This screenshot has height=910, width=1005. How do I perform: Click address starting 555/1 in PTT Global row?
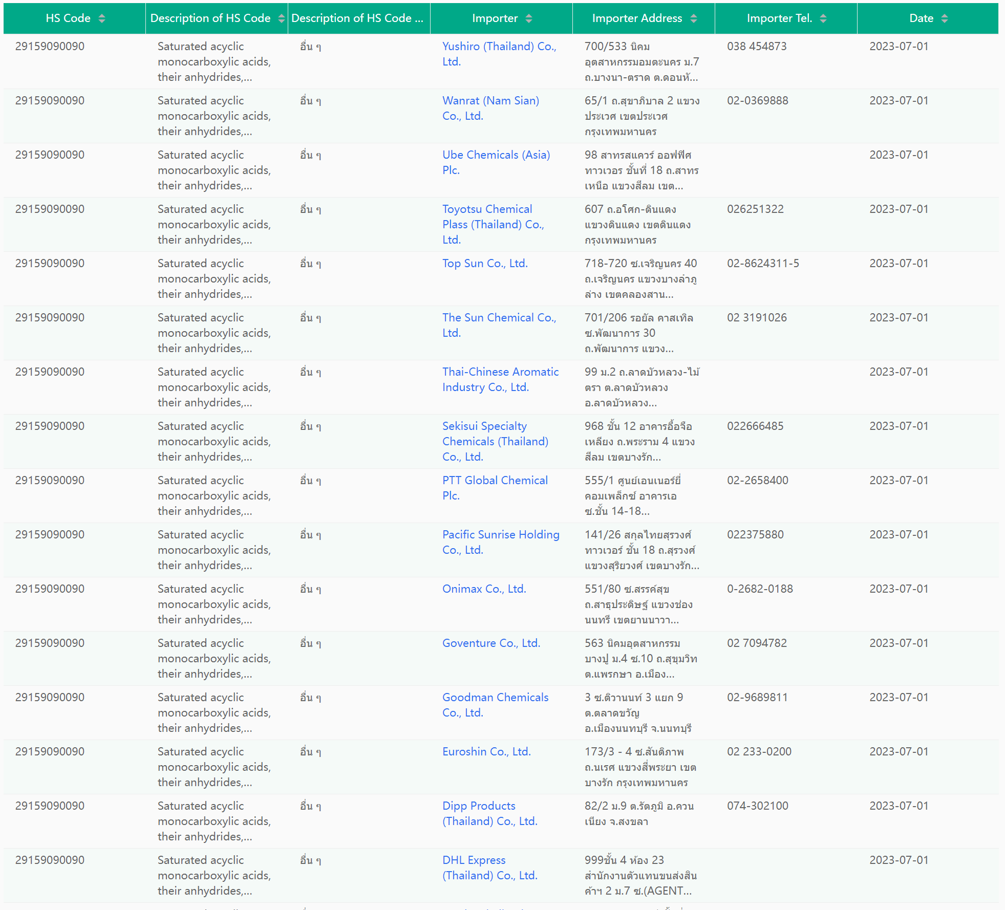click(x=633, y=495)
